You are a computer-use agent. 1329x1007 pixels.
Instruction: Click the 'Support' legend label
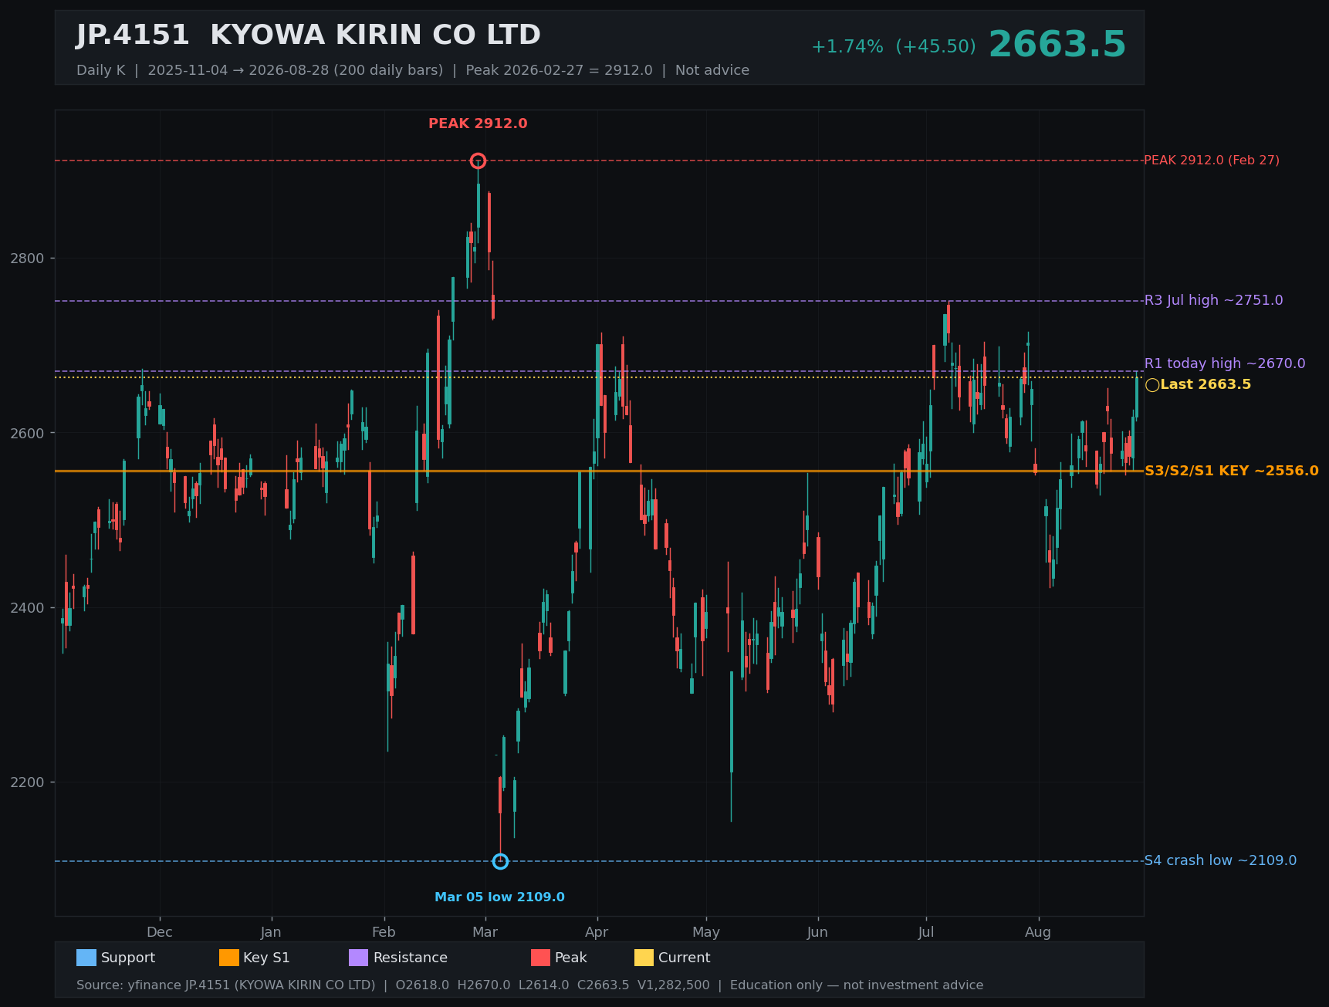tap(128, 958)
